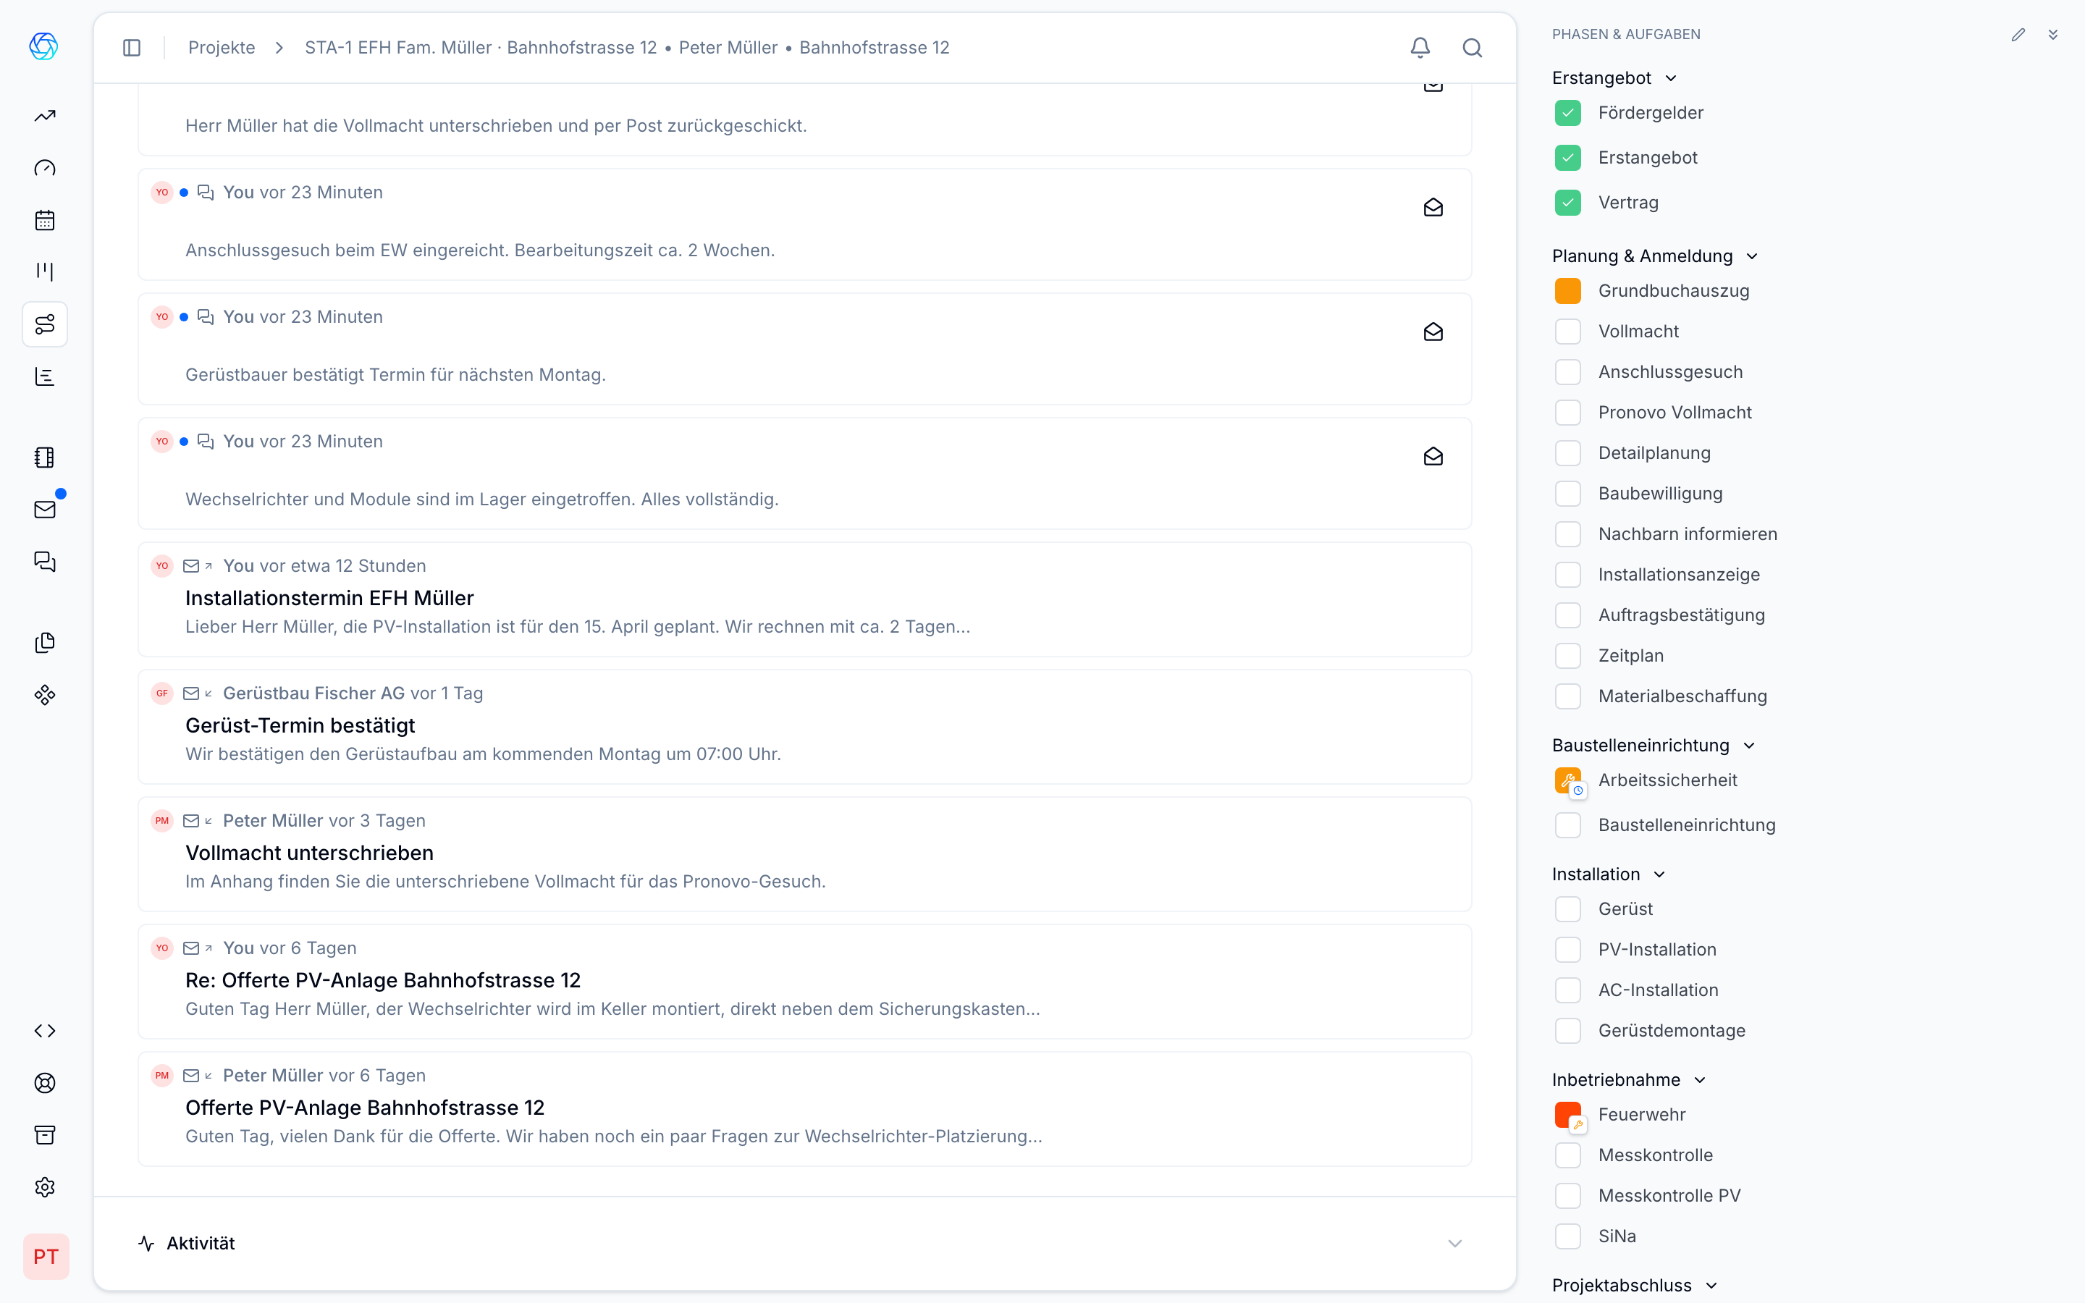The height and width of the screenshot is (1303, 2085).
Task: Open settings gear in sidebar
Action: 45,1186
